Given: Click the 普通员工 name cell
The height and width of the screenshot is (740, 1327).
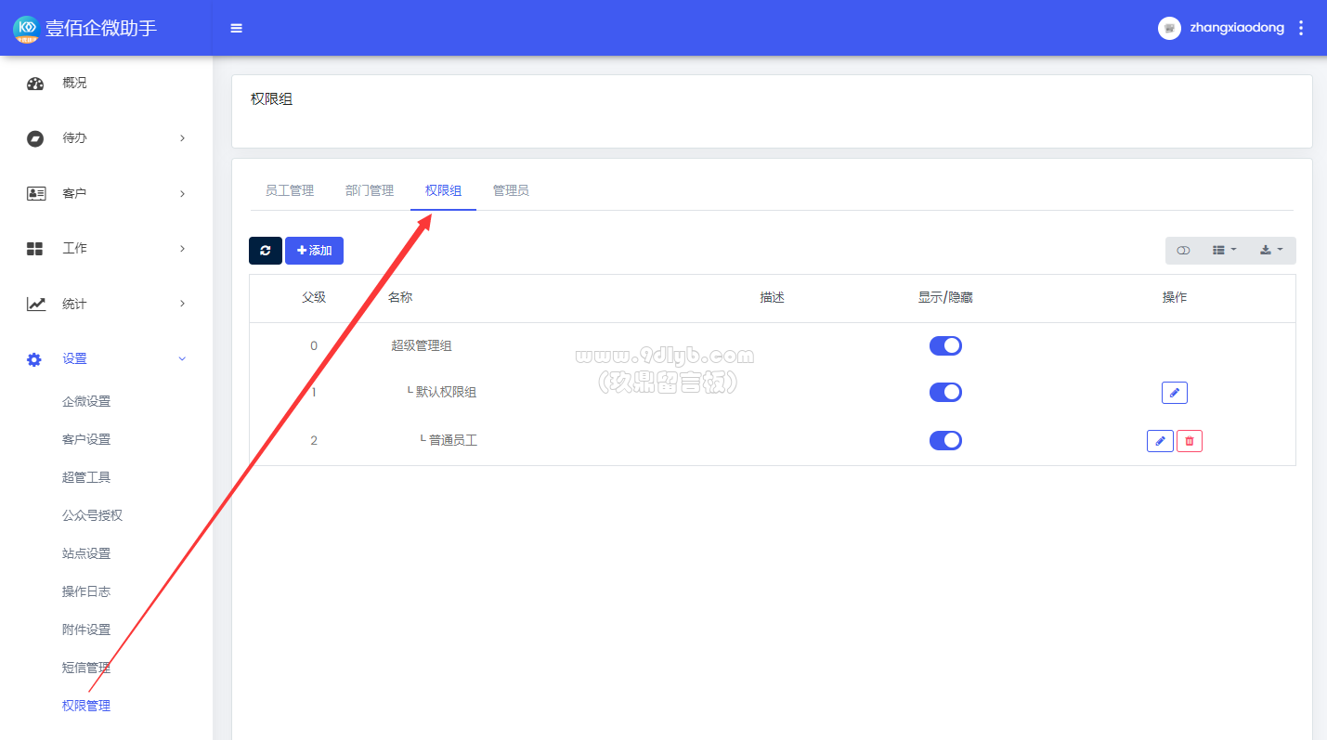Looking at the screenshot, I should coord(449,440).
